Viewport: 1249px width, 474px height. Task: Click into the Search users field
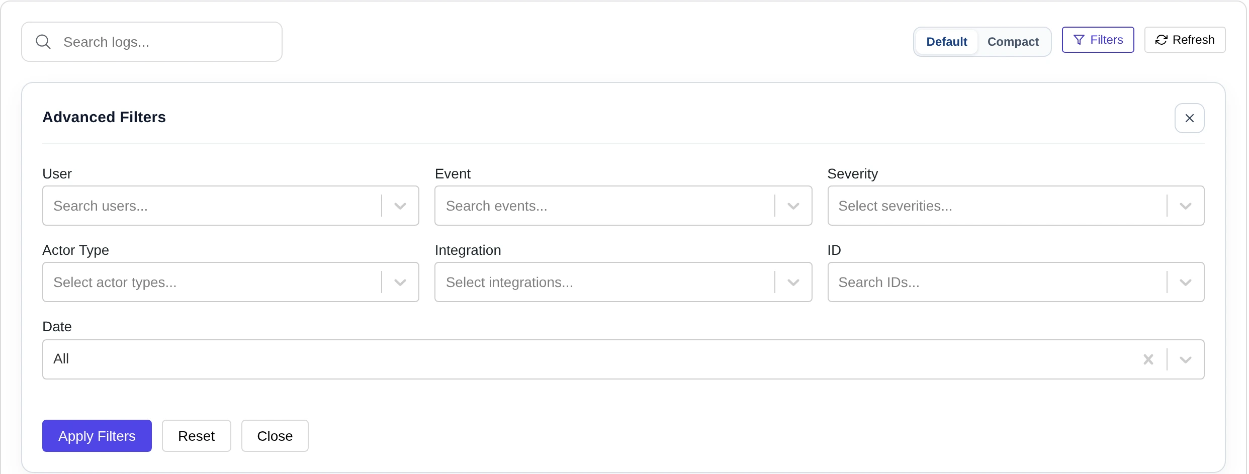pyautogui.click(x=212, y=206)
